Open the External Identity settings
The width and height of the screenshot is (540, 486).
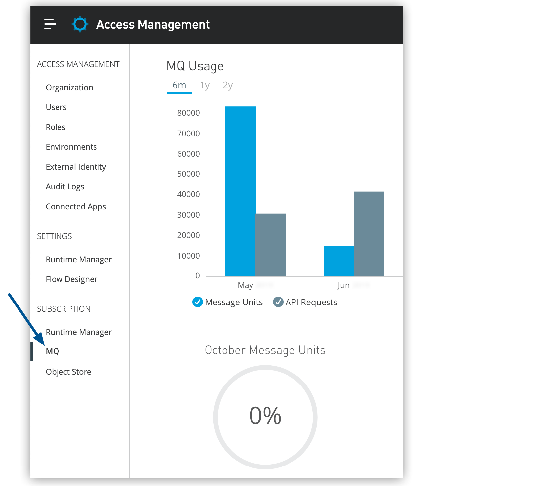point(76,167)
